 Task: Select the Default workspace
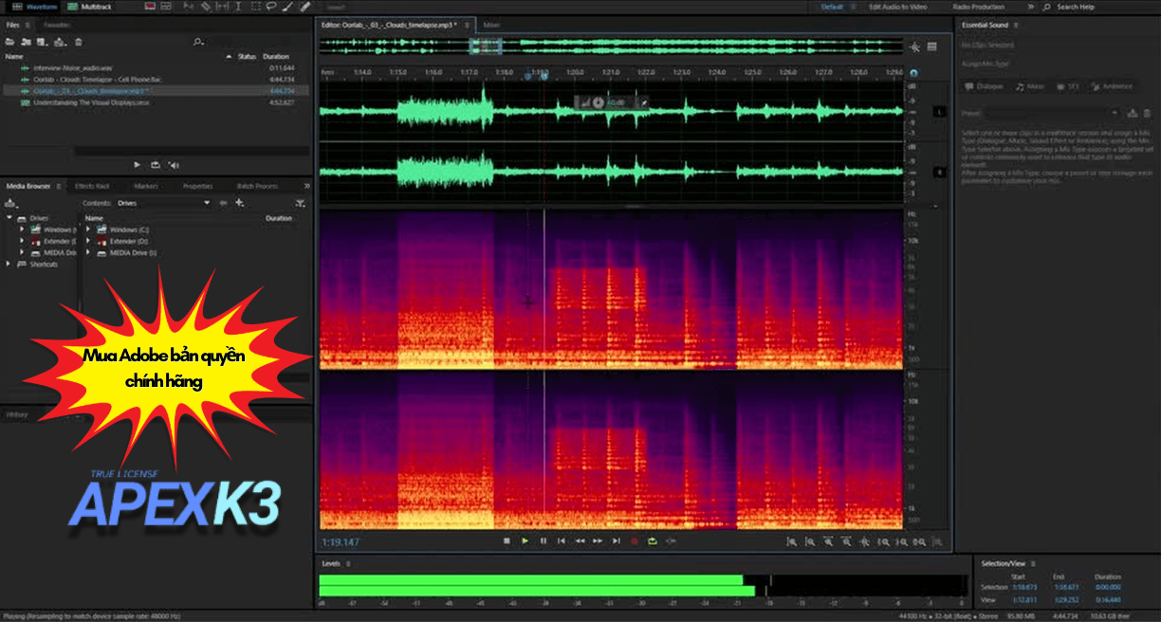click(832, 7)
